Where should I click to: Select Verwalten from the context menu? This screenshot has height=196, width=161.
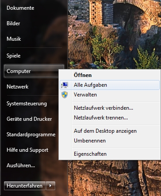[109, 95]
